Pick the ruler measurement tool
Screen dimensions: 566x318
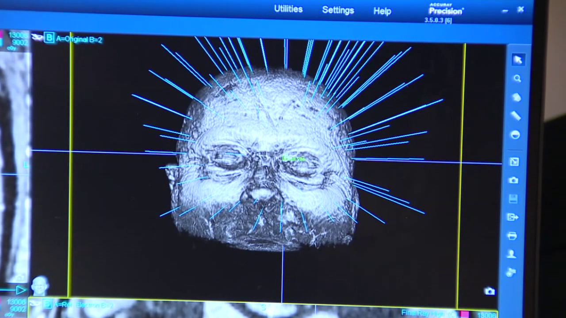[516, 116]
